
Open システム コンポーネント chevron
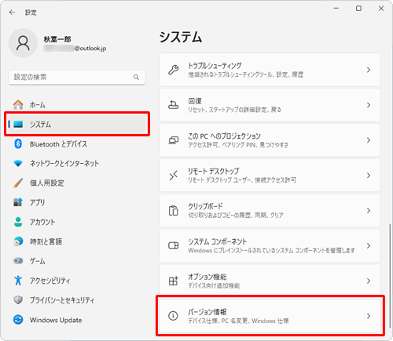369,245
